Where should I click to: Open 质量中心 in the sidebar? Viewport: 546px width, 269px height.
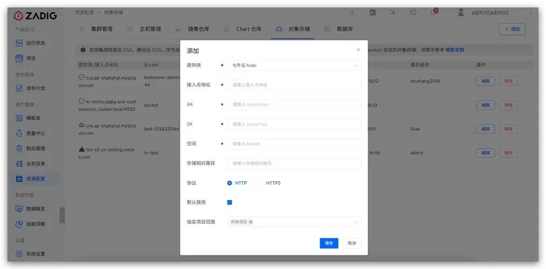click(x=31, y=133)
